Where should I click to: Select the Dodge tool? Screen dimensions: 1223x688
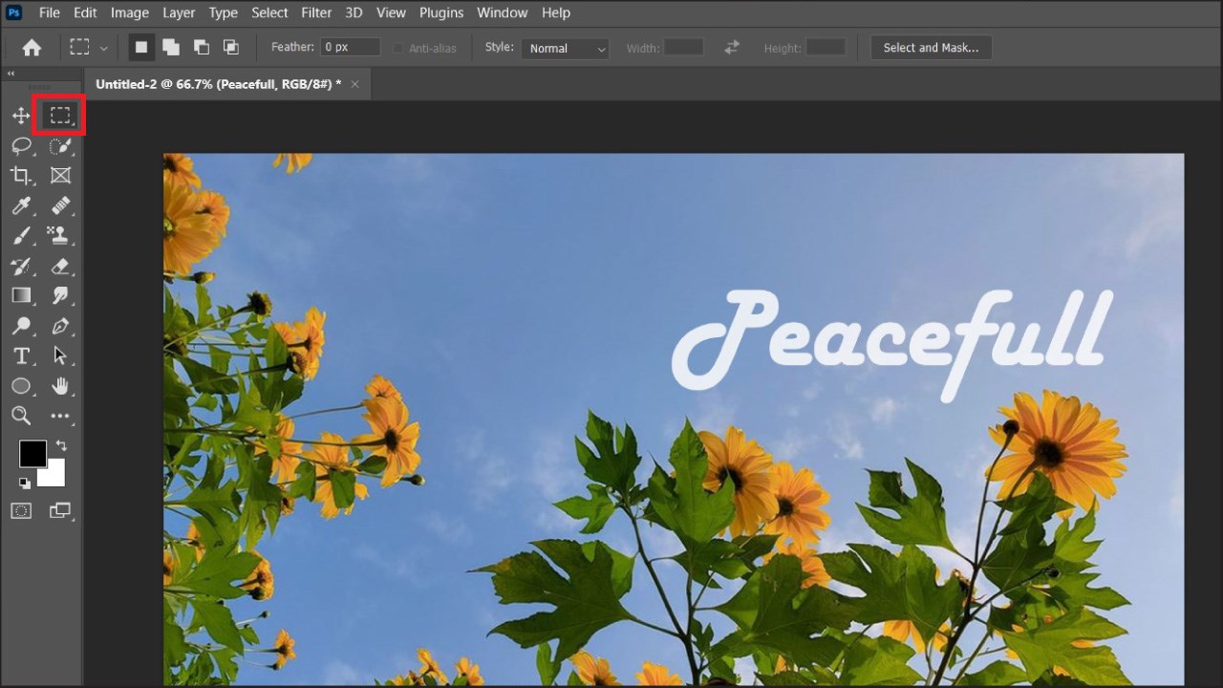pos(21,326)
